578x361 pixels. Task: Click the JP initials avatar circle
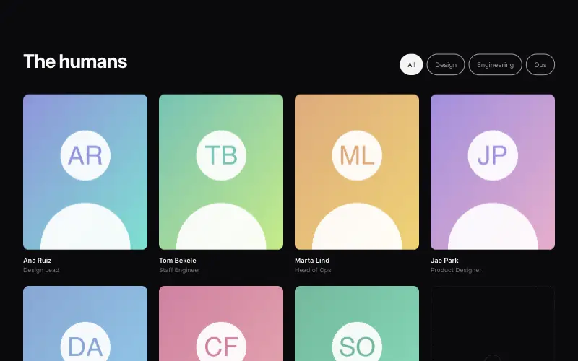(493, 155)
